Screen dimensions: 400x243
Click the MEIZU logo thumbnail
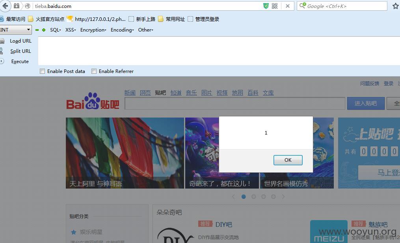tap(329, 232)
